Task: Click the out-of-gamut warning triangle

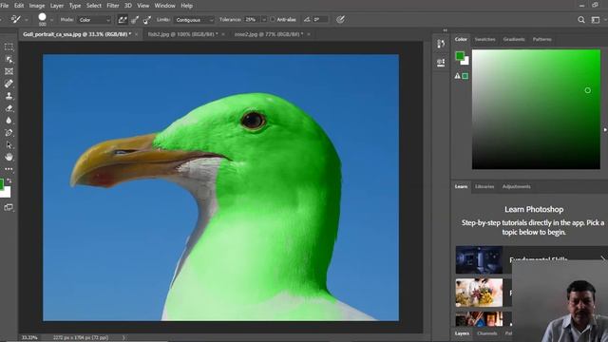Action: [458, 76]
